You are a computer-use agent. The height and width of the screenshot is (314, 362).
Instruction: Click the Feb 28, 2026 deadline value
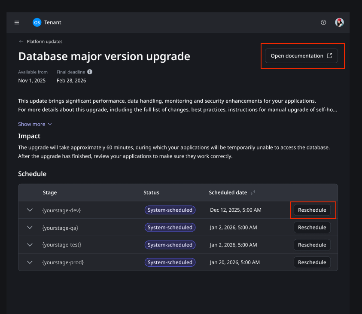click(x=71, y=81)
